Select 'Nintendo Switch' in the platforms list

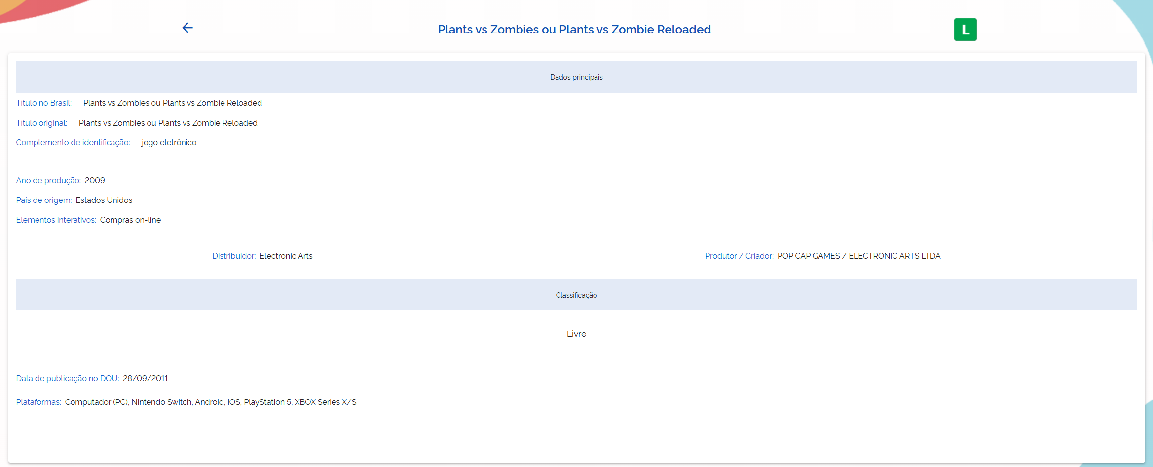click(x=161, y=402)
